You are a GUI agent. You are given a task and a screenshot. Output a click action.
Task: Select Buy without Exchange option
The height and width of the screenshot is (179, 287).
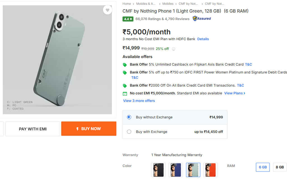[129, 117]
